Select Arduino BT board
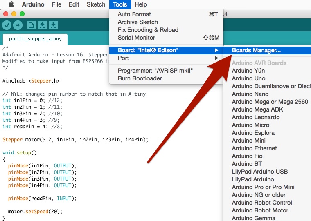The width and height of the screenshot is (311, 221). coord(267,164)
